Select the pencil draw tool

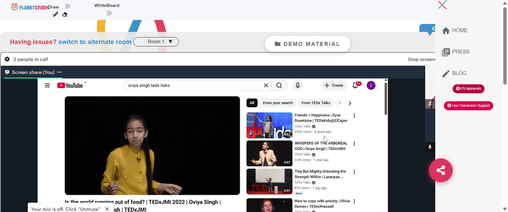tap(55, 14)
